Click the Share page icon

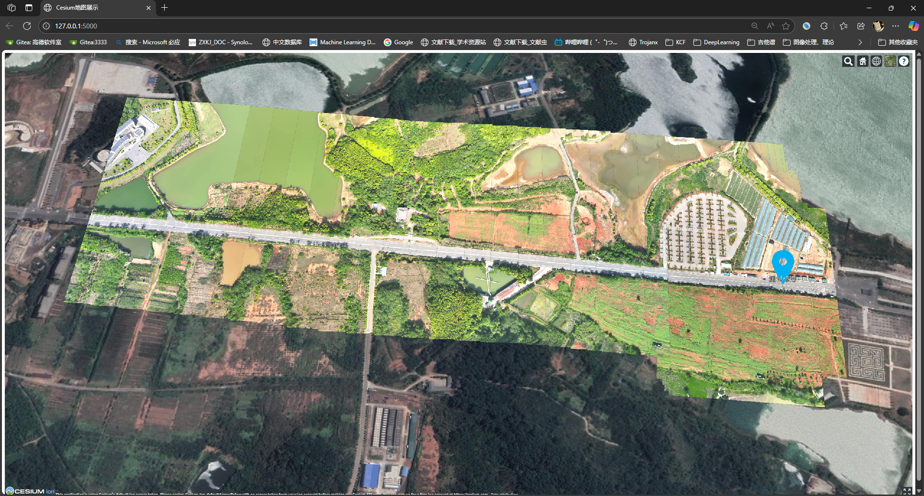point(861,26)
